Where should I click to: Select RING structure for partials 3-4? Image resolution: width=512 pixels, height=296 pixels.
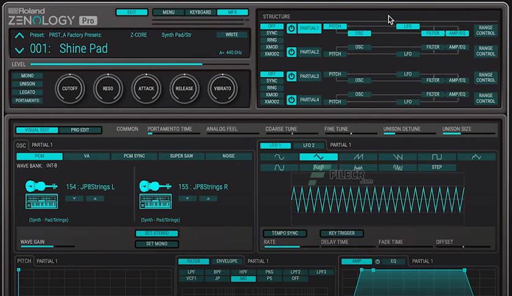click(x=272, y=87)
